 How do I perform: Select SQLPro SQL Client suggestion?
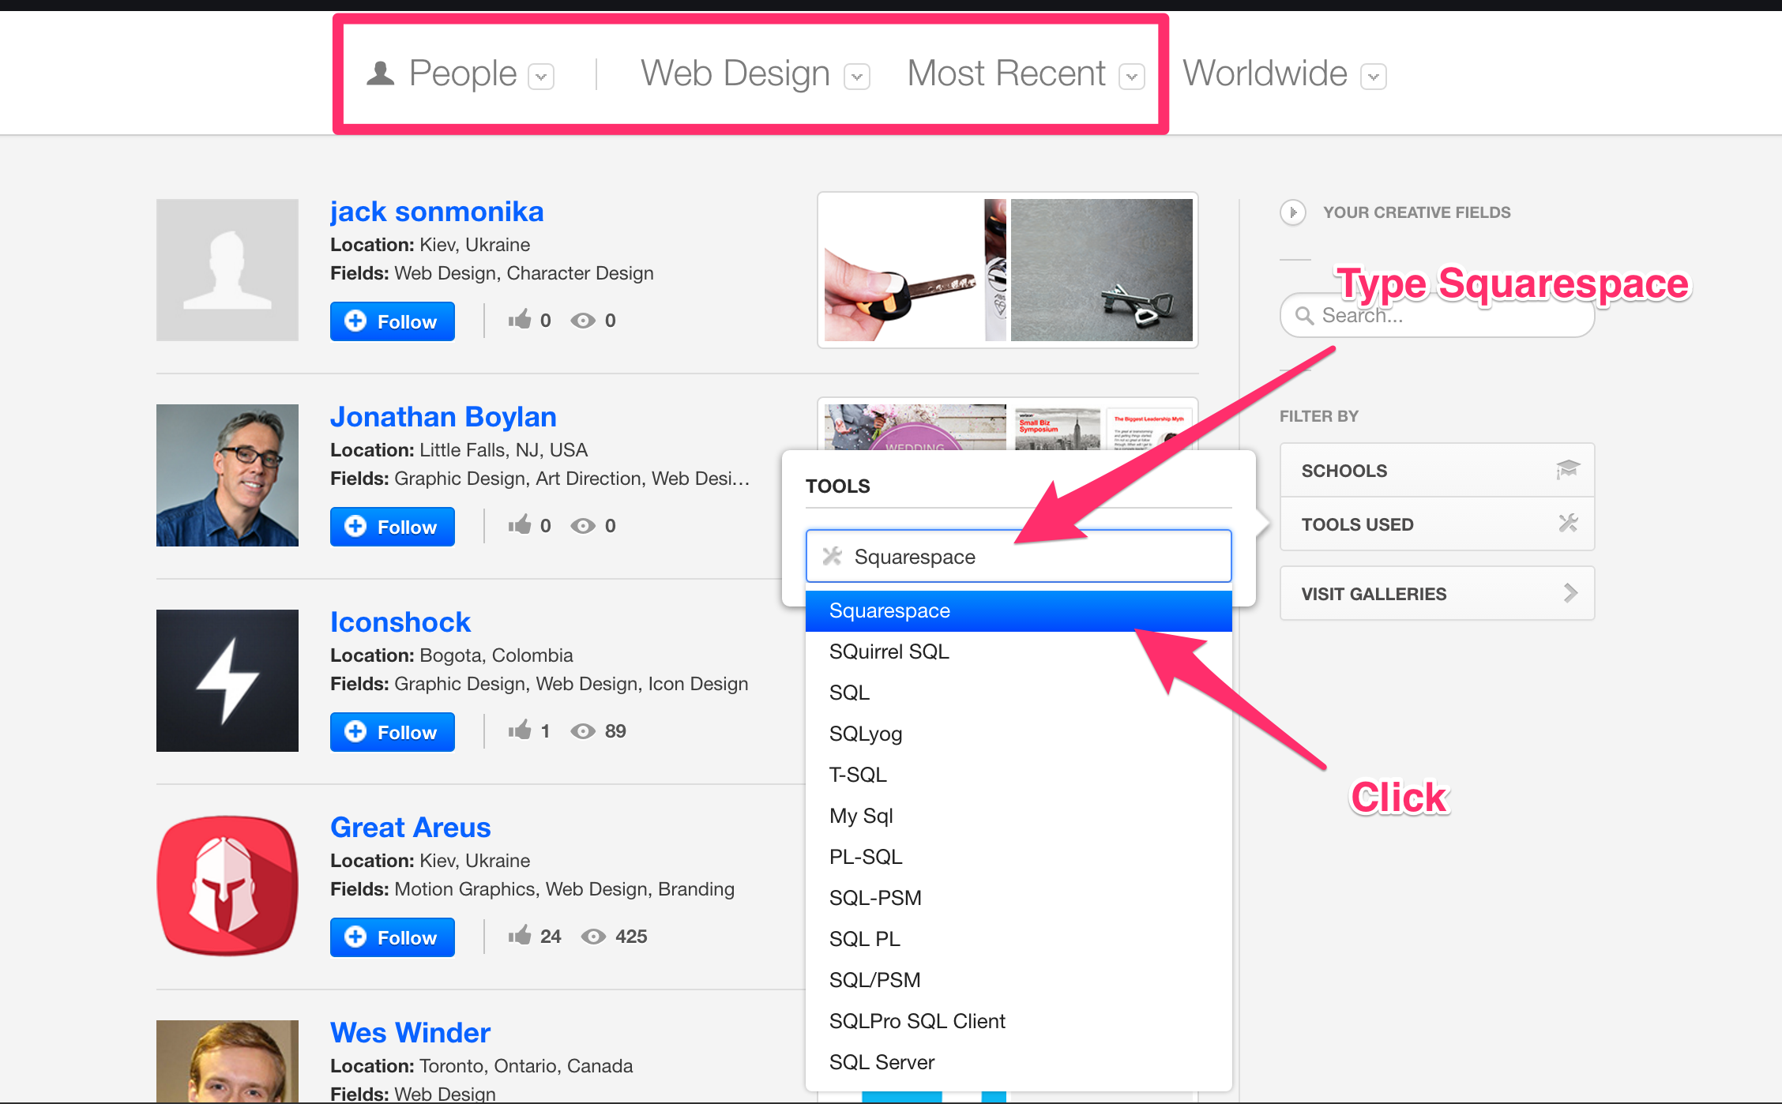point(1018,1022)
